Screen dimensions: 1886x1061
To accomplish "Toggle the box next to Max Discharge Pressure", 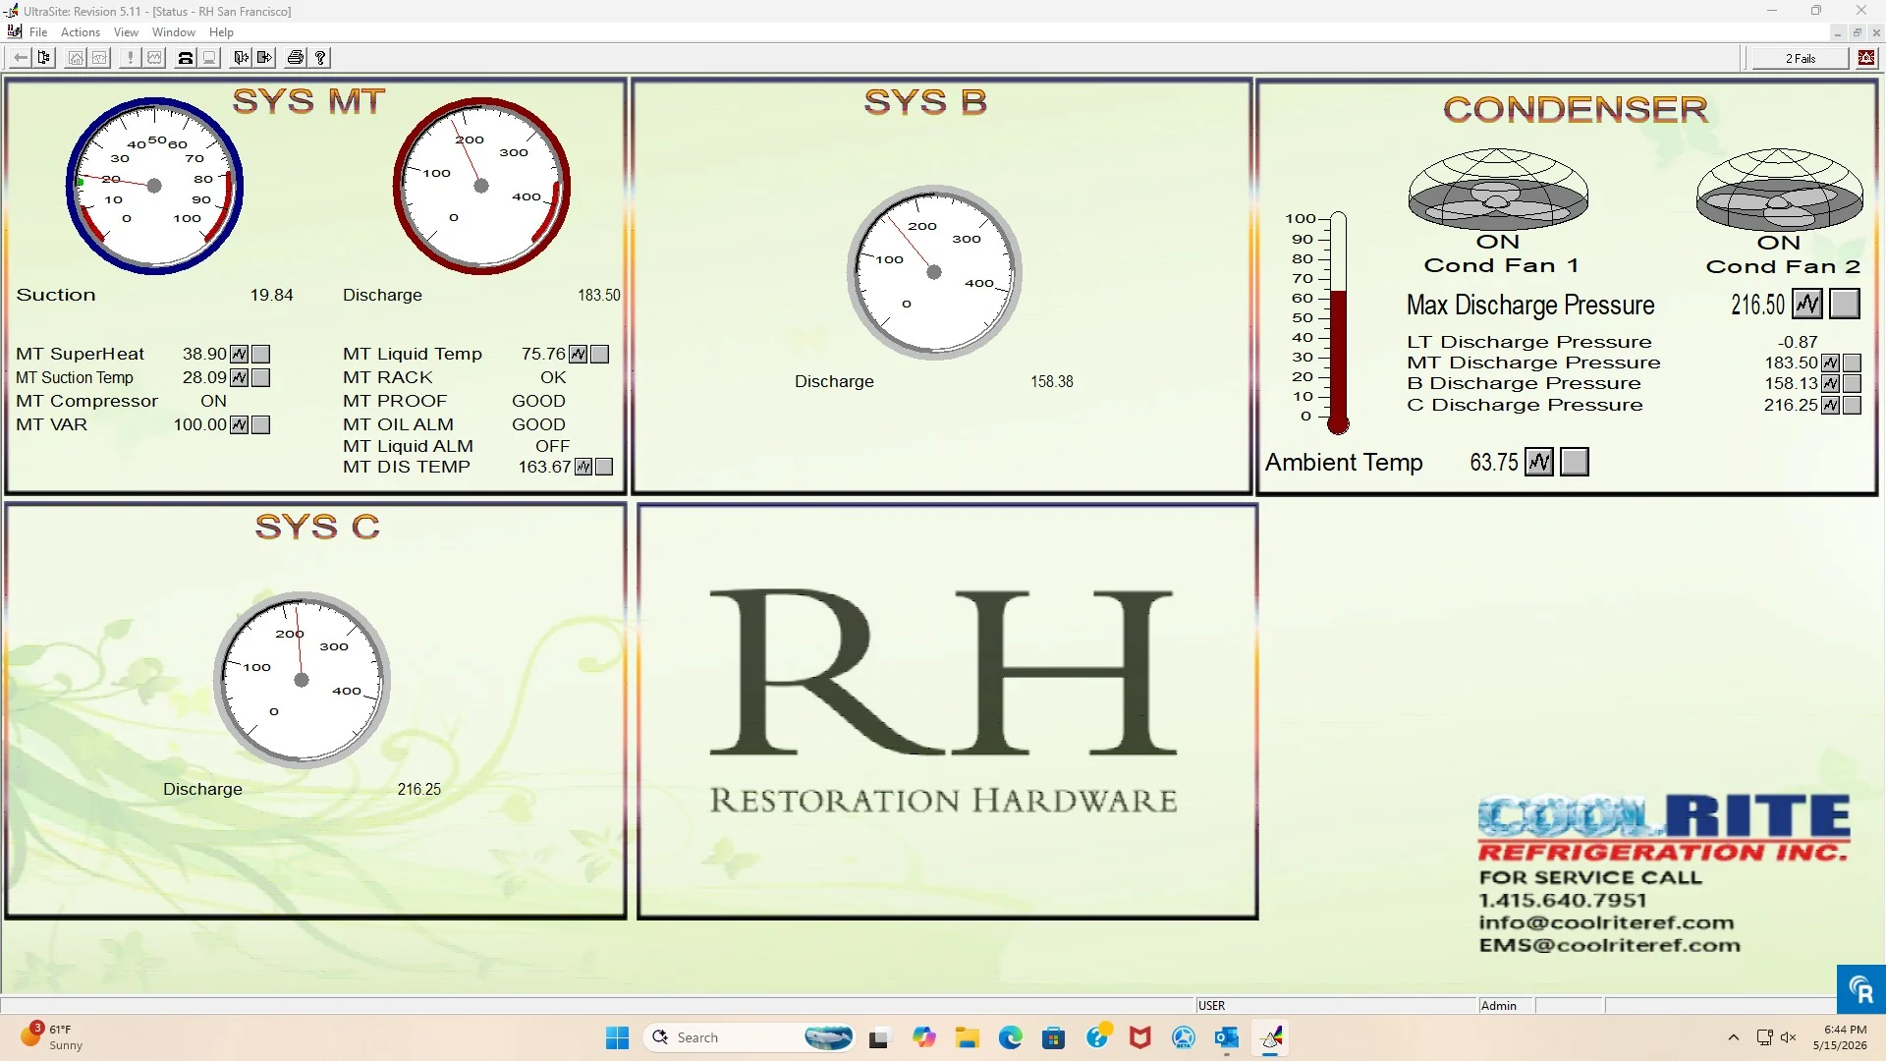I will click(x=1845, y=305).
